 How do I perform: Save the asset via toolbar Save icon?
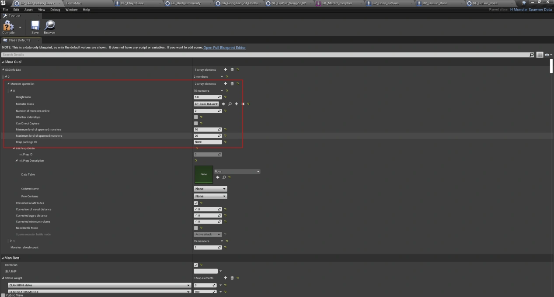(x=35, y=28)
